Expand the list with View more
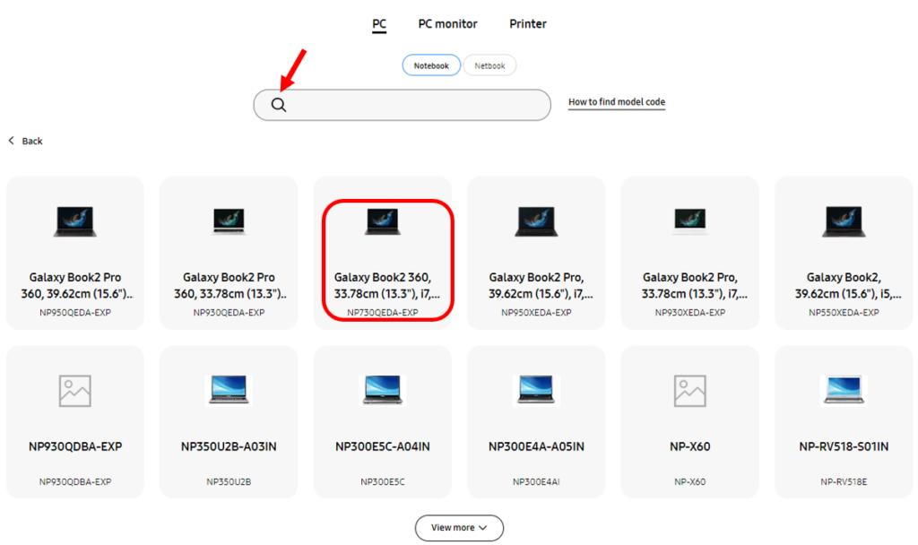The image size is (918, 545). click(x=459, y=527)
